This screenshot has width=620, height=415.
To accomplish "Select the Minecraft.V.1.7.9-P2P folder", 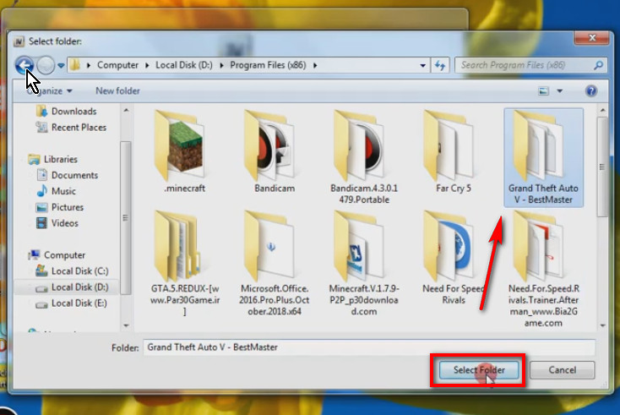I will tap(364, 263).
